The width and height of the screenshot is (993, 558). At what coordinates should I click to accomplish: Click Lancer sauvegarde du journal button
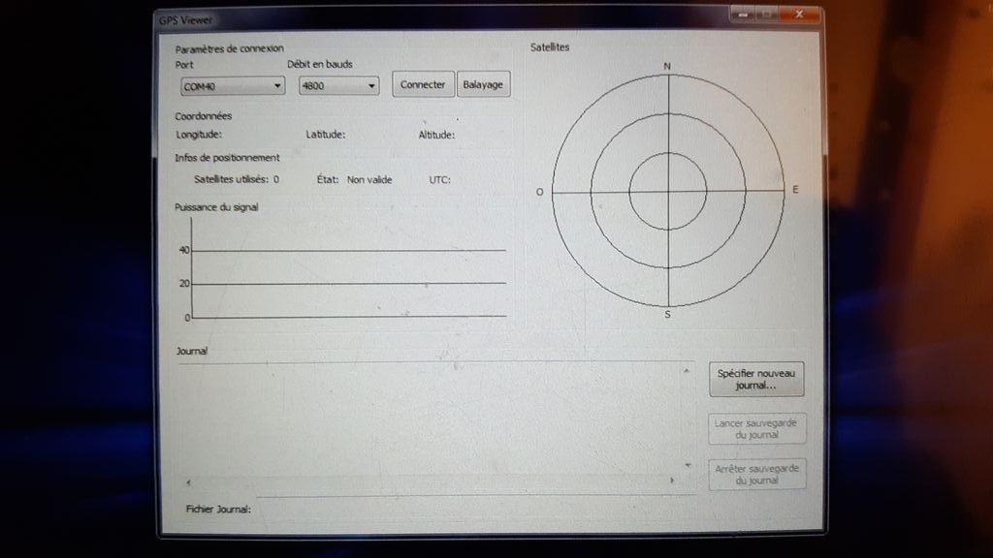coord(756,428)
